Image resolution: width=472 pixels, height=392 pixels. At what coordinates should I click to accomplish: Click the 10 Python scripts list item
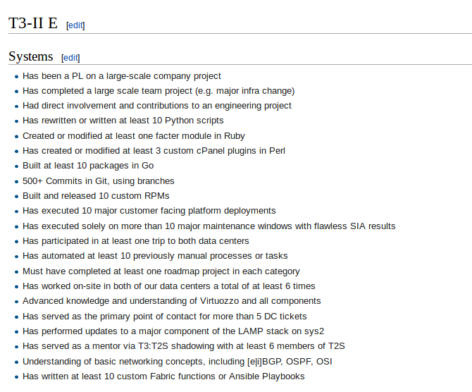(x=123, y=121)
